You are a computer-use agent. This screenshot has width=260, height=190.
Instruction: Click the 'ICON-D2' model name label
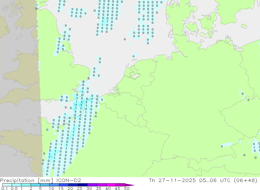[x=69, y=180]
